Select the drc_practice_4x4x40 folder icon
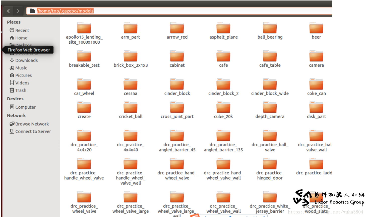This screenshot has height=217, width=366. coord(131,135)
